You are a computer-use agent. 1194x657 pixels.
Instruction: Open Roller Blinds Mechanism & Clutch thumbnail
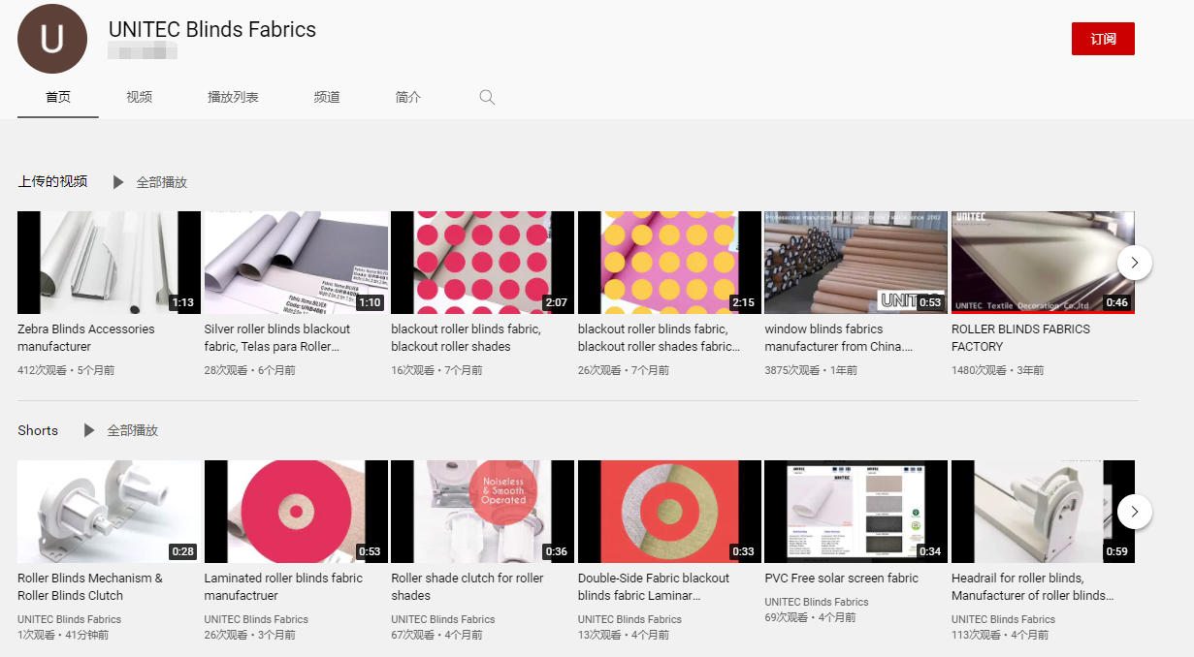pyautogui.click(x=109, y=512)
